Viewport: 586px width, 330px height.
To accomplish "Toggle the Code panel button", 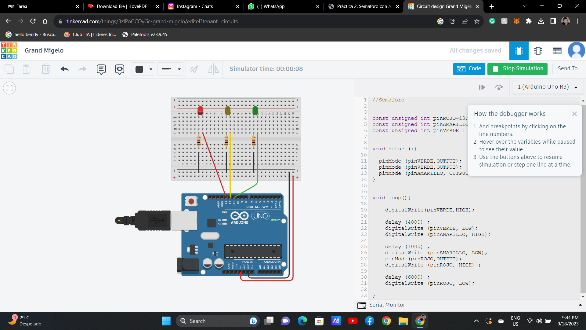I will [x=469, y=69].
